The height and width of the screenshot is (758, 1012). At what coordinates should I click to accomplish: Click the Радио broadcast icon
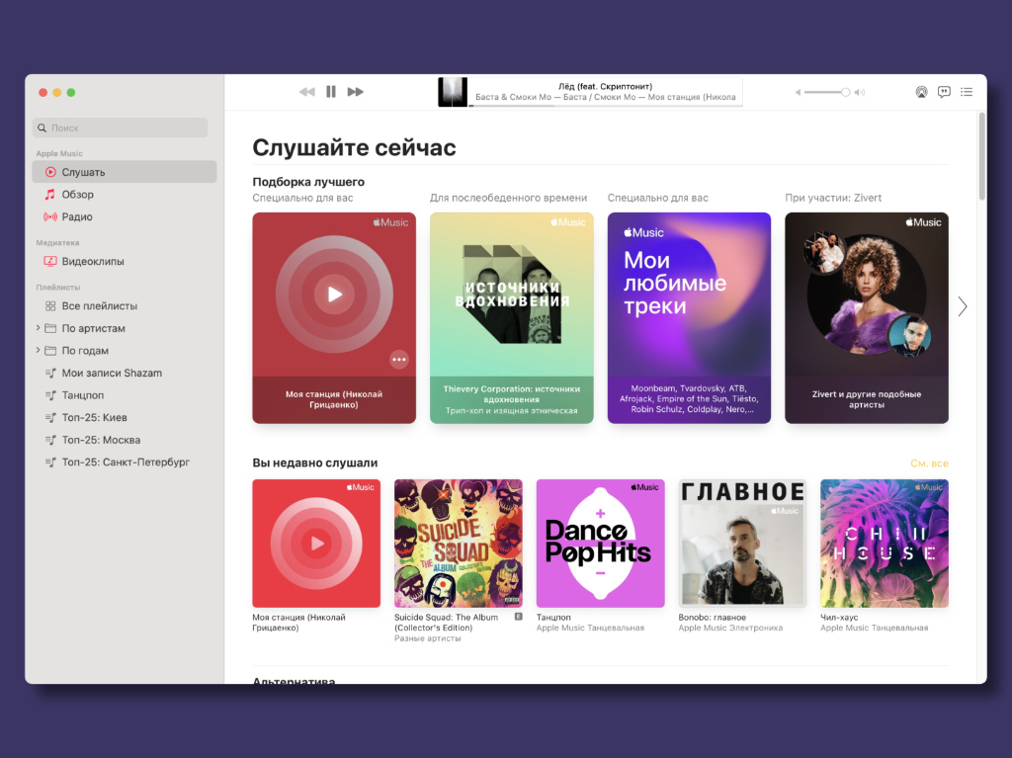[50, 217]
